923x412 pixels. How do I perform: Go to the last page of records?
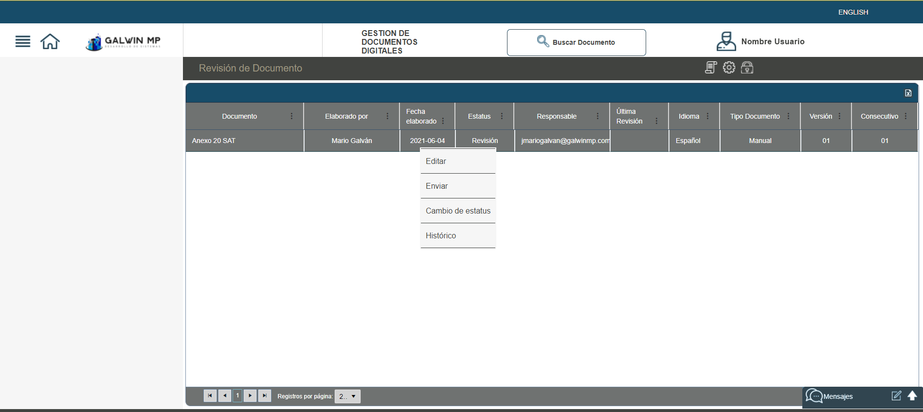(x=265, y=396)
